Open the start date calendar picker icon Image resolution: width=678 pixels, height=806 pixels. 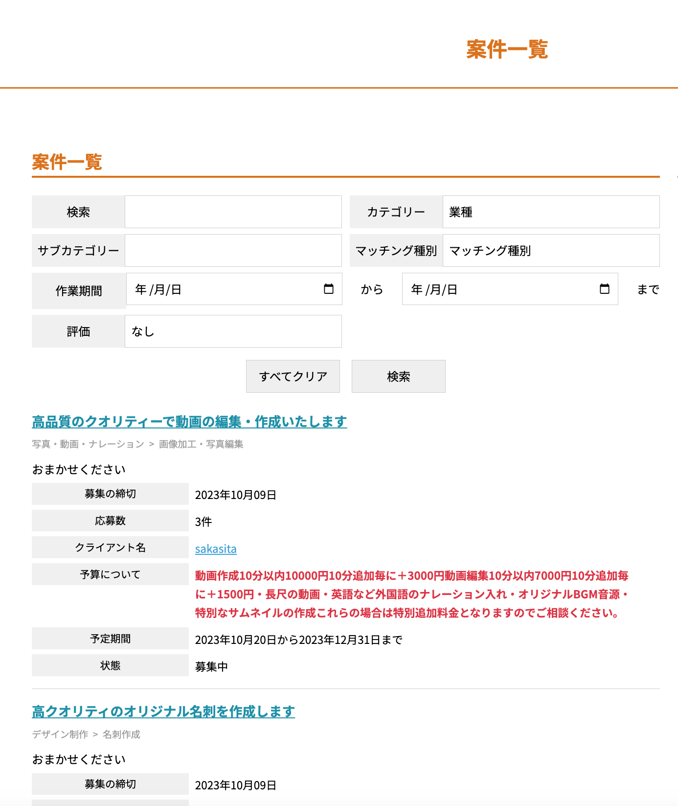point(329,289)
